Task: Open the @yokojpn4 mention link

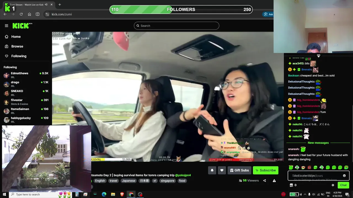Action: [183, 175]
